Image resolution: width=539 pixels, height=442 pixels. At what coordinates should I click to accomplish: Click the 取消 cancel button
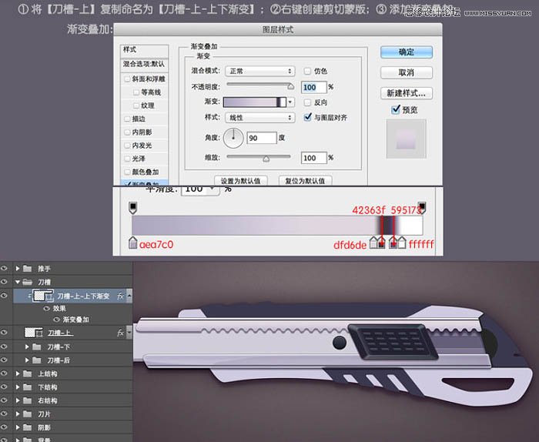pos(407,72)
